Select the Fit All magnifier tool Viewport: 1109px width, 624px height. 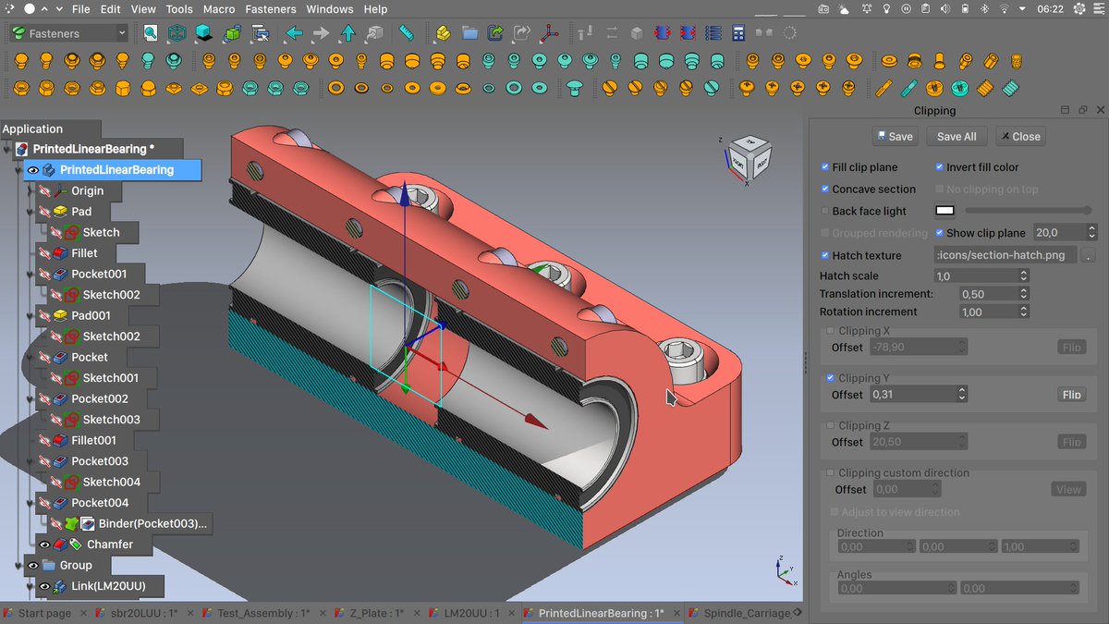pos(150,31)
